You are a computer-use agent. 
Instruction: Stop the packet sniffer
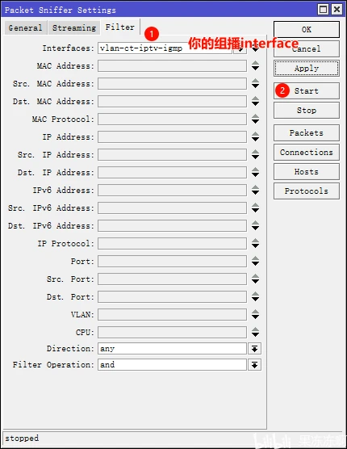307,111
